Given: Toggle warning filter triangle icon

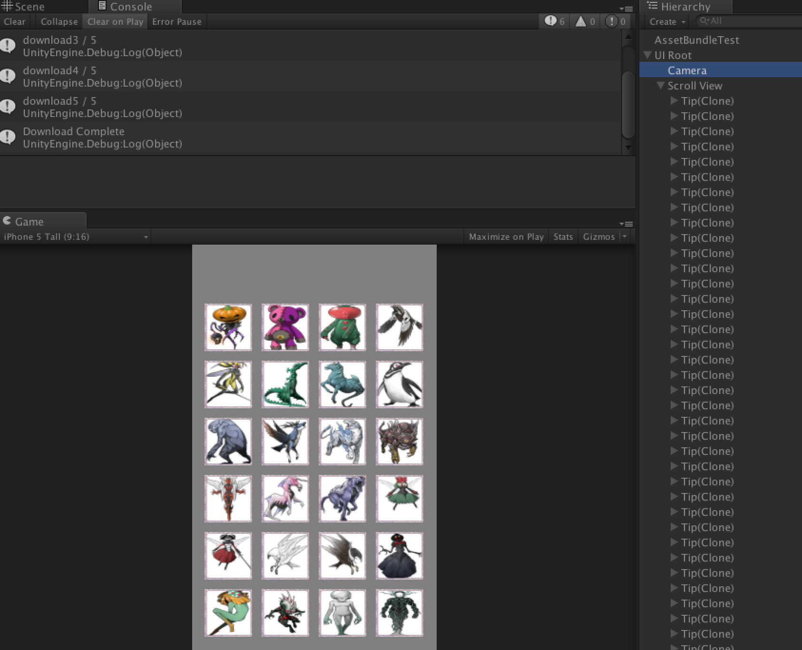Looking at the screenshot, I should (x=585, y=21).
